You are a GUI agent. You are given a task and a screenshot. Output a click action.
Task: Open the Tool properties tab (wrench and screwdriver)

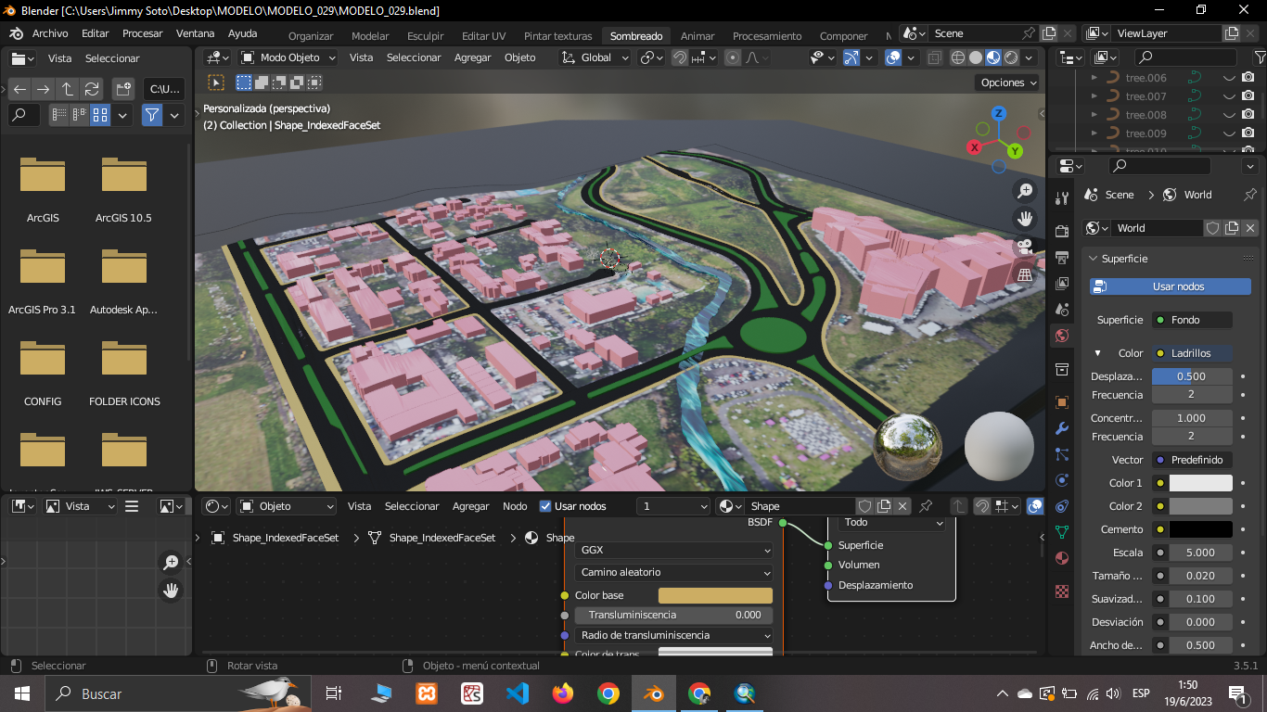pos(1062,197)
